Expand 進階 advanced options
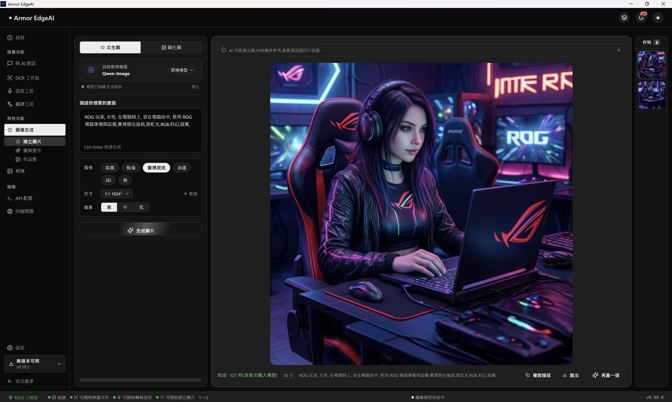The height and width of the screenshot is (402, 672). (x=190, y=194)
